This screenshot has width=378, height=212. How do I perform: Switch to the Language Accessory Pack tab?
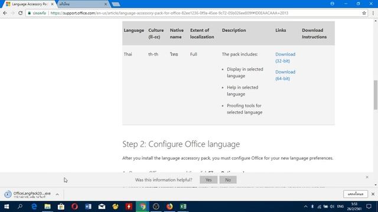pyautogui.click(x=30, y=4)
